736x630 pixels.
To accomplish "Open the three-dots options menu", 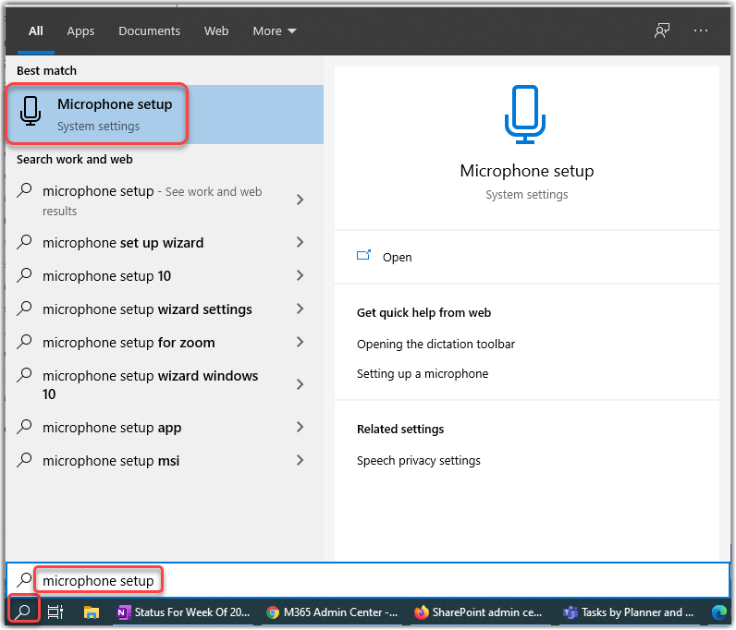I will pyautogui.click(x=700, y=30).
